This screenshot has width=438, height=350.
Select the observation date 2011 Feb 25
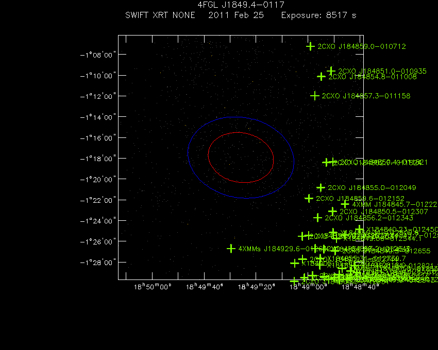click(236, 15)
